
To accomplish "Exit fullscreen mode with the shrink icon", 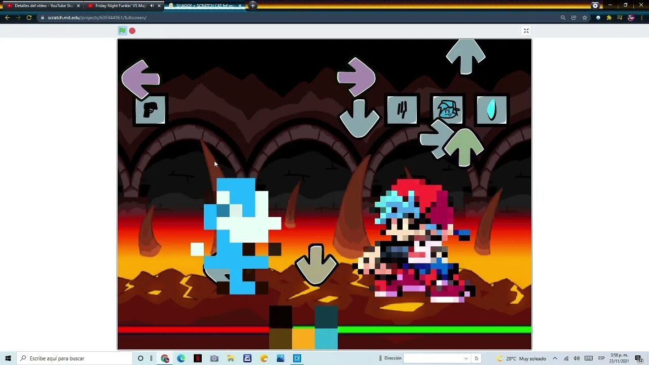I will 526,31.
